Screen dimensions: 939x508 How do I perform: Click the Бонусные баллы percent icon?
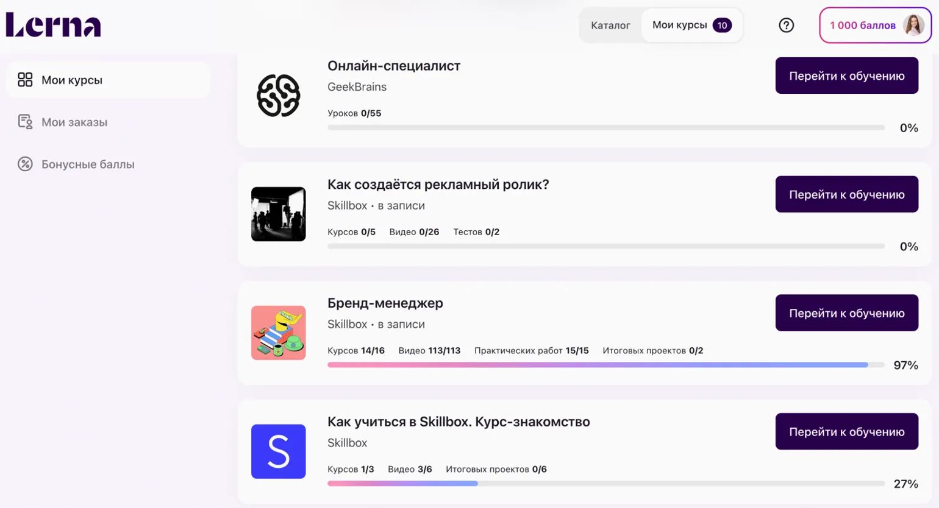tap(25, 164)
